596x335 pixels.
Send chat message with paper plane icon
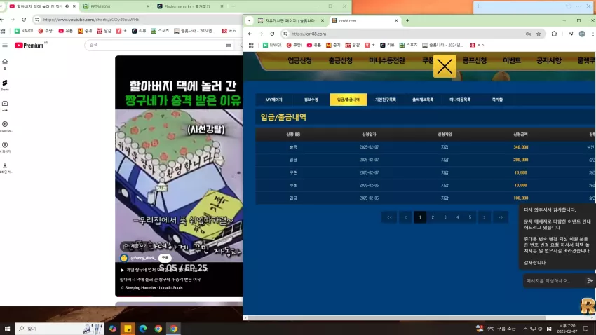tap(590, 281)
